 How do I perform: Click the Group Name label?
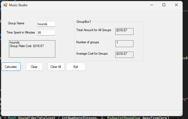(x=16, y=24)
